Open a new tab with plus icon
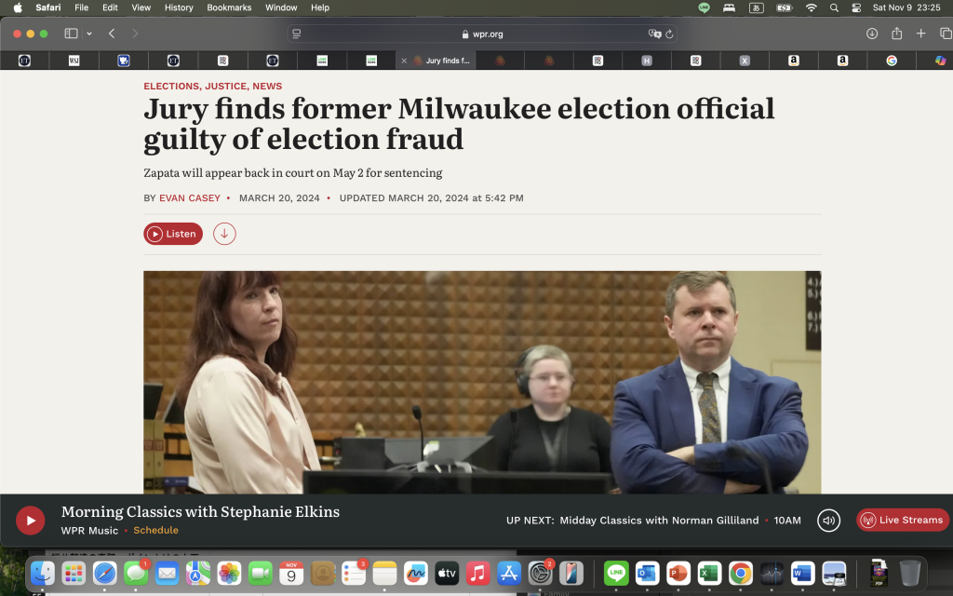Screen dimensions: 953x596 [920, 34]
